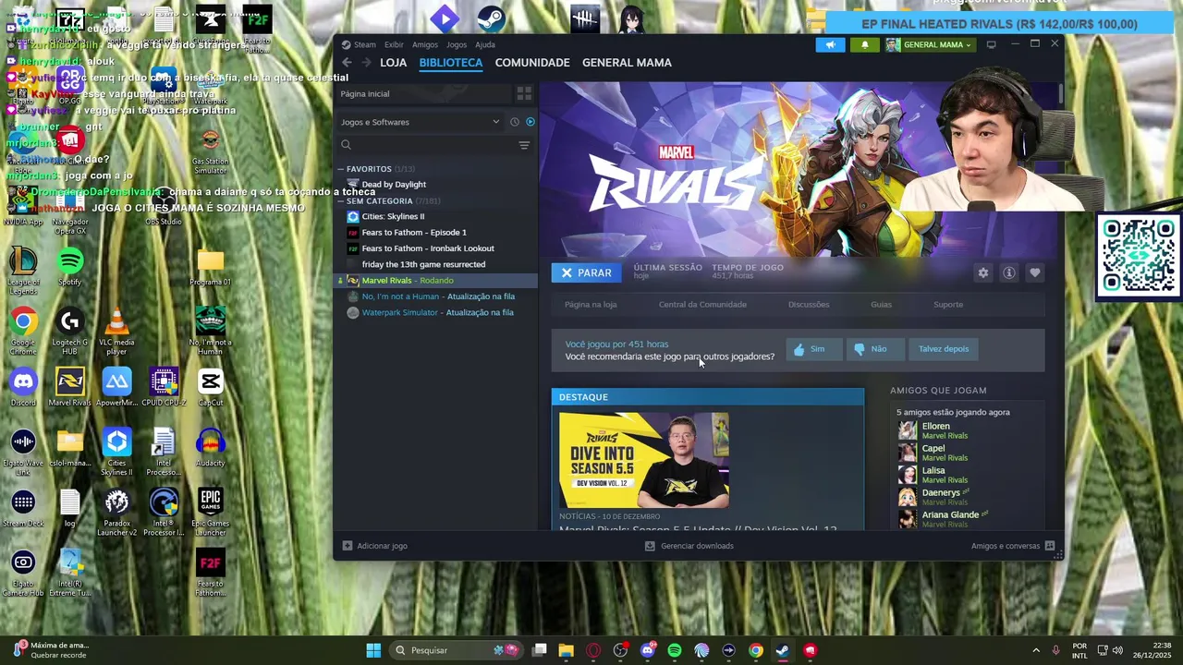The image size is (1183, 665).
Task: Open Central da Comunidade link
Action: pos(702,305)
